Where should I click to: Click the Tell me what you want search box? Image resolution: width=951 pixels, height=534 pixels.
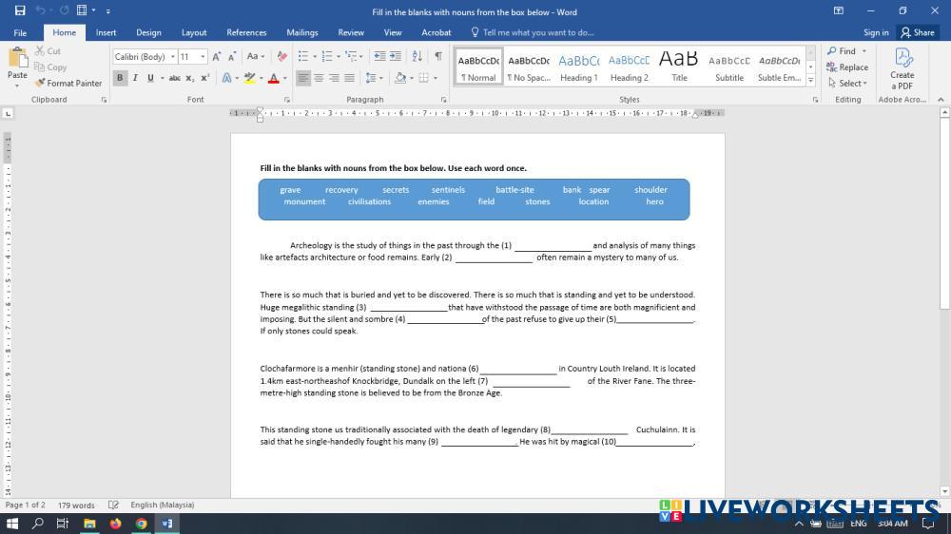[537, 32]
